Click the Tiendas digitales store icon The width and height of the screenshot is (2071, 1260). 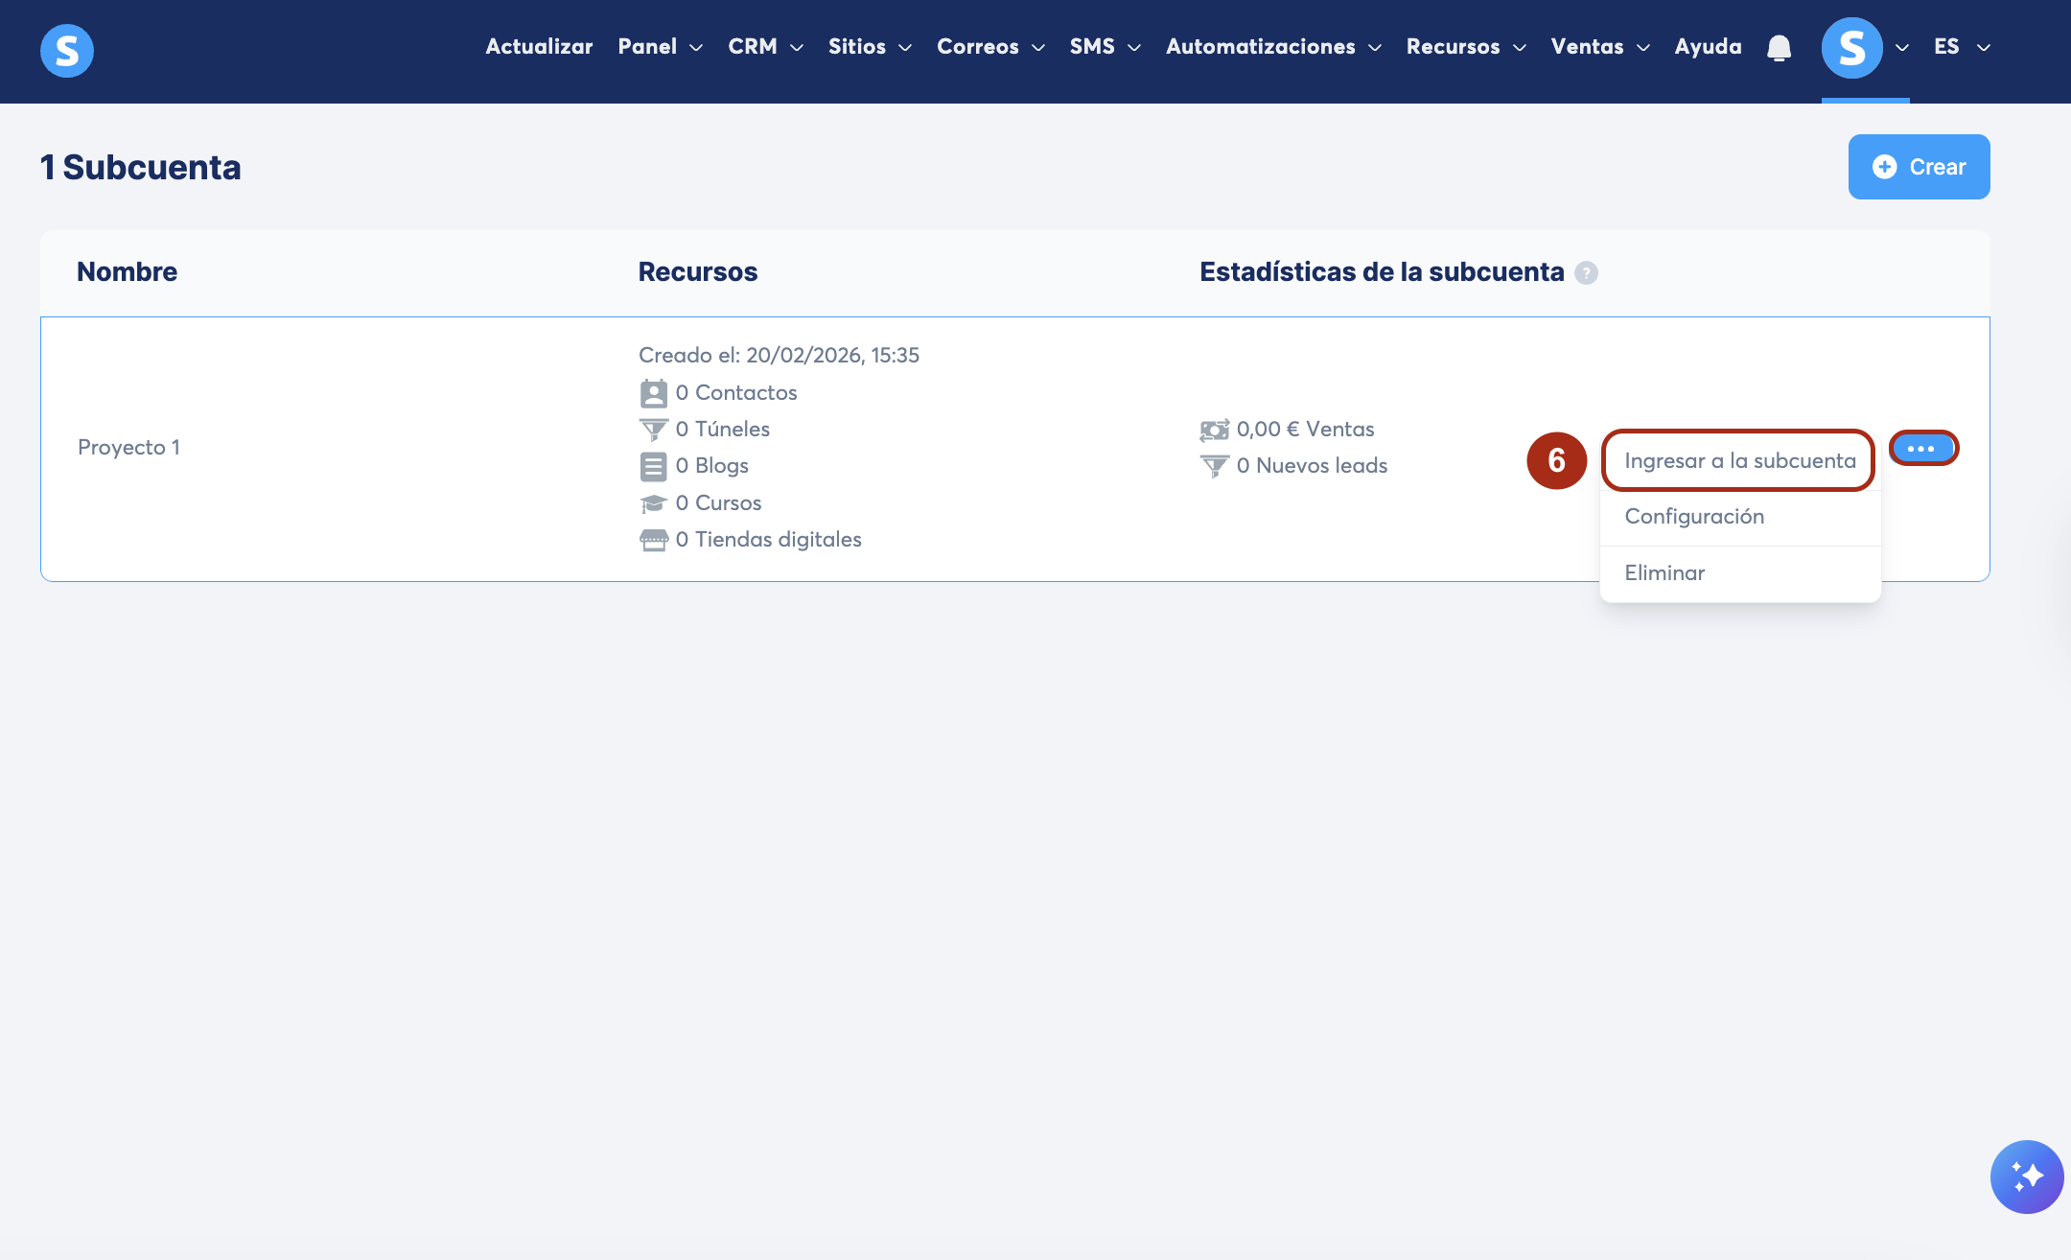pyautogui.click(x=653, y=540)
